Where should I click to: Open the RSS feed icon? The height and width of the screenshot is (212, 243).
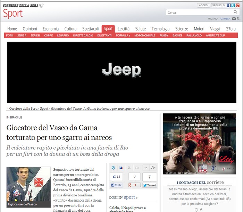pyautogui.click(x=238, y=19)
